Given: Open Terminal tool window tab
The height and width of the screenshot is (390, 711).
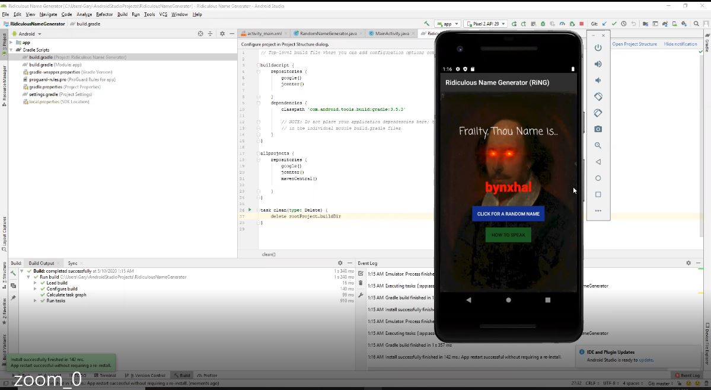Looking at the screenshot, I should tap(105, 375).
